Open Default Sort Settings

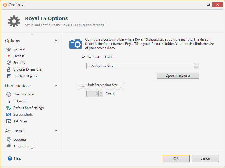coord(29,108)
